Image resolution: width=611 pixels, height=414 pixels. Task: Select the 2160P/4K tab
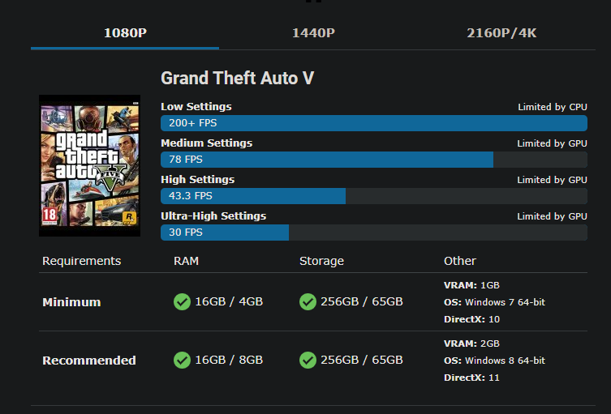501,33
